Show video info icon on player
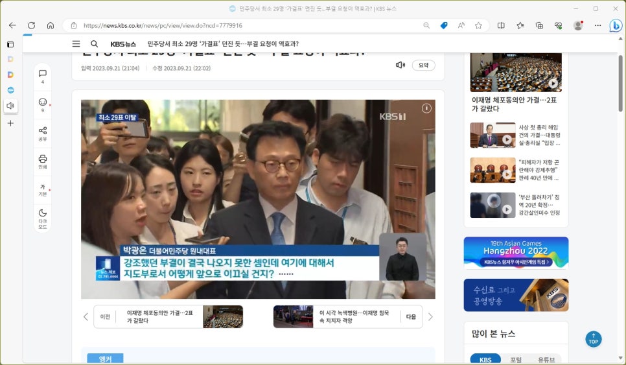The width and height of the screenshot is (626, 365). 426,108
